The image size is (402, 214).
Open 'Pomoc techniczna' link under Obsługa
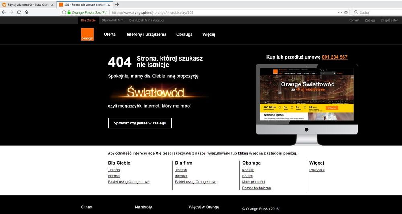coord(256,188)
